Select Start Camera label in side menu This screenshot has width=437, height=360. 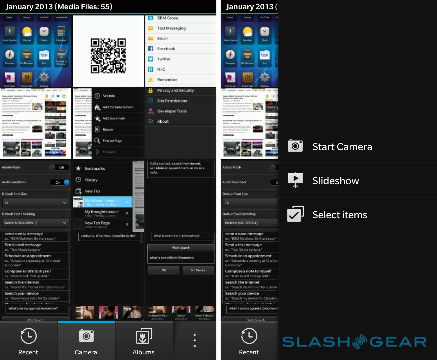pos(342,147)
